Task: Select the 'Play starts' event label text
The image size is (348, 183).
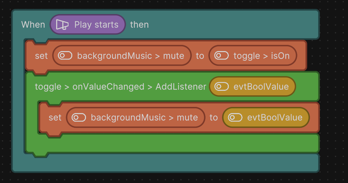Action: 96,25
